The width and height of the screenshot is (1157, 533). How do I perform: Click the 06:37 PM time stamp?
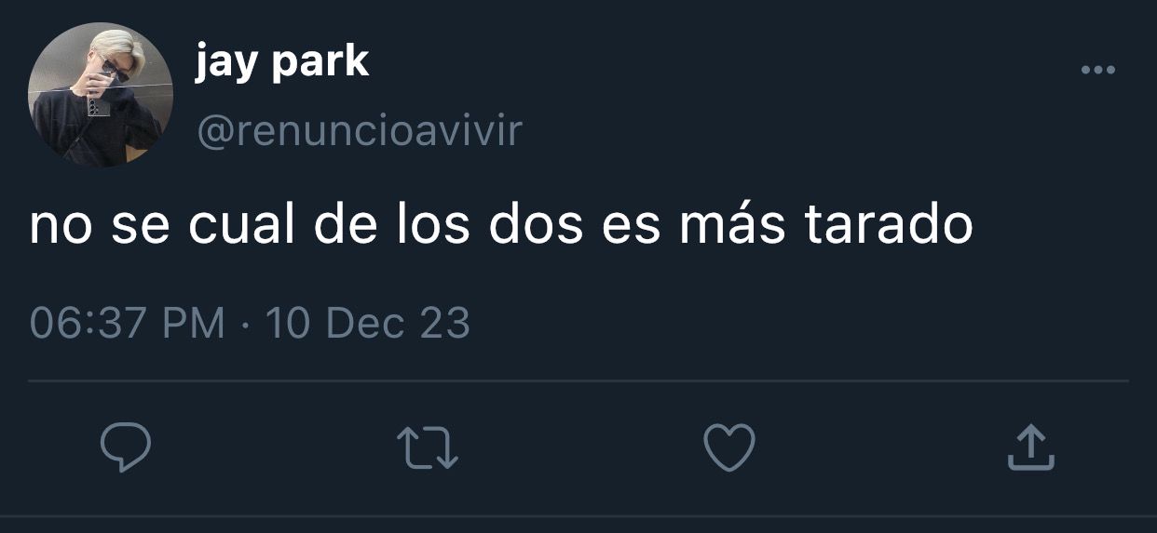(128, 324)
